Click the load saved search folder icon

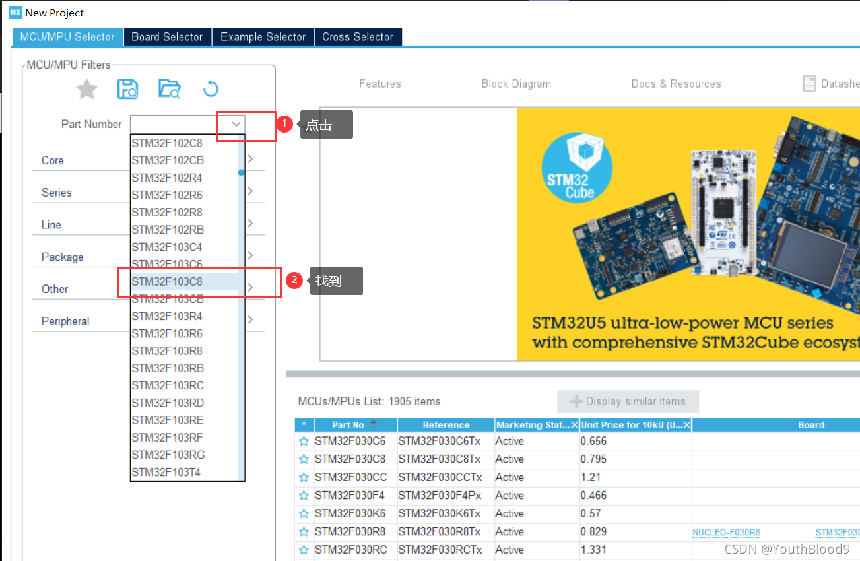pos(170,89)
